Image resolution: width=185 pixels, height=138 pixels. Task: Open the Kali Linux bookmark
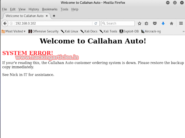(69, 31)
